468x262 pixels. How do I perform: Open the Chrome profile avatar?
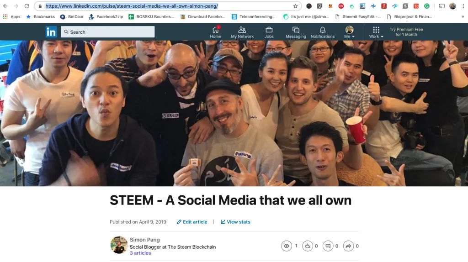(x=452, y=6)
